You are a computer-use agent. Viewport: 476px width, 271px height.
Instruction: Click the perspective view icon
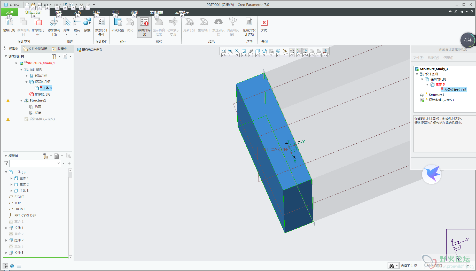point(278,51)
